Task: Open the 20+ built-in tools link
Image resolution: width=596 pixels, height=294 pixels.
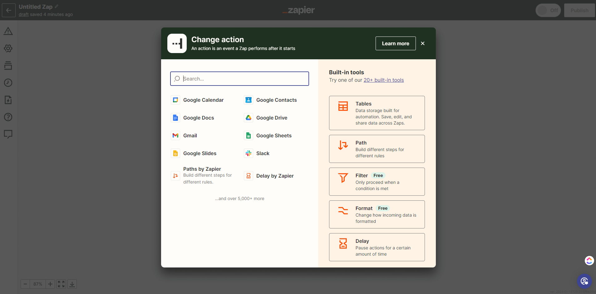Action: click(384, 80)
